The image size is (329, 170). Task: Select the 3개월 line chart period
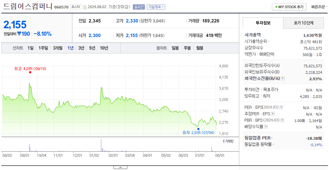[58, 48]
